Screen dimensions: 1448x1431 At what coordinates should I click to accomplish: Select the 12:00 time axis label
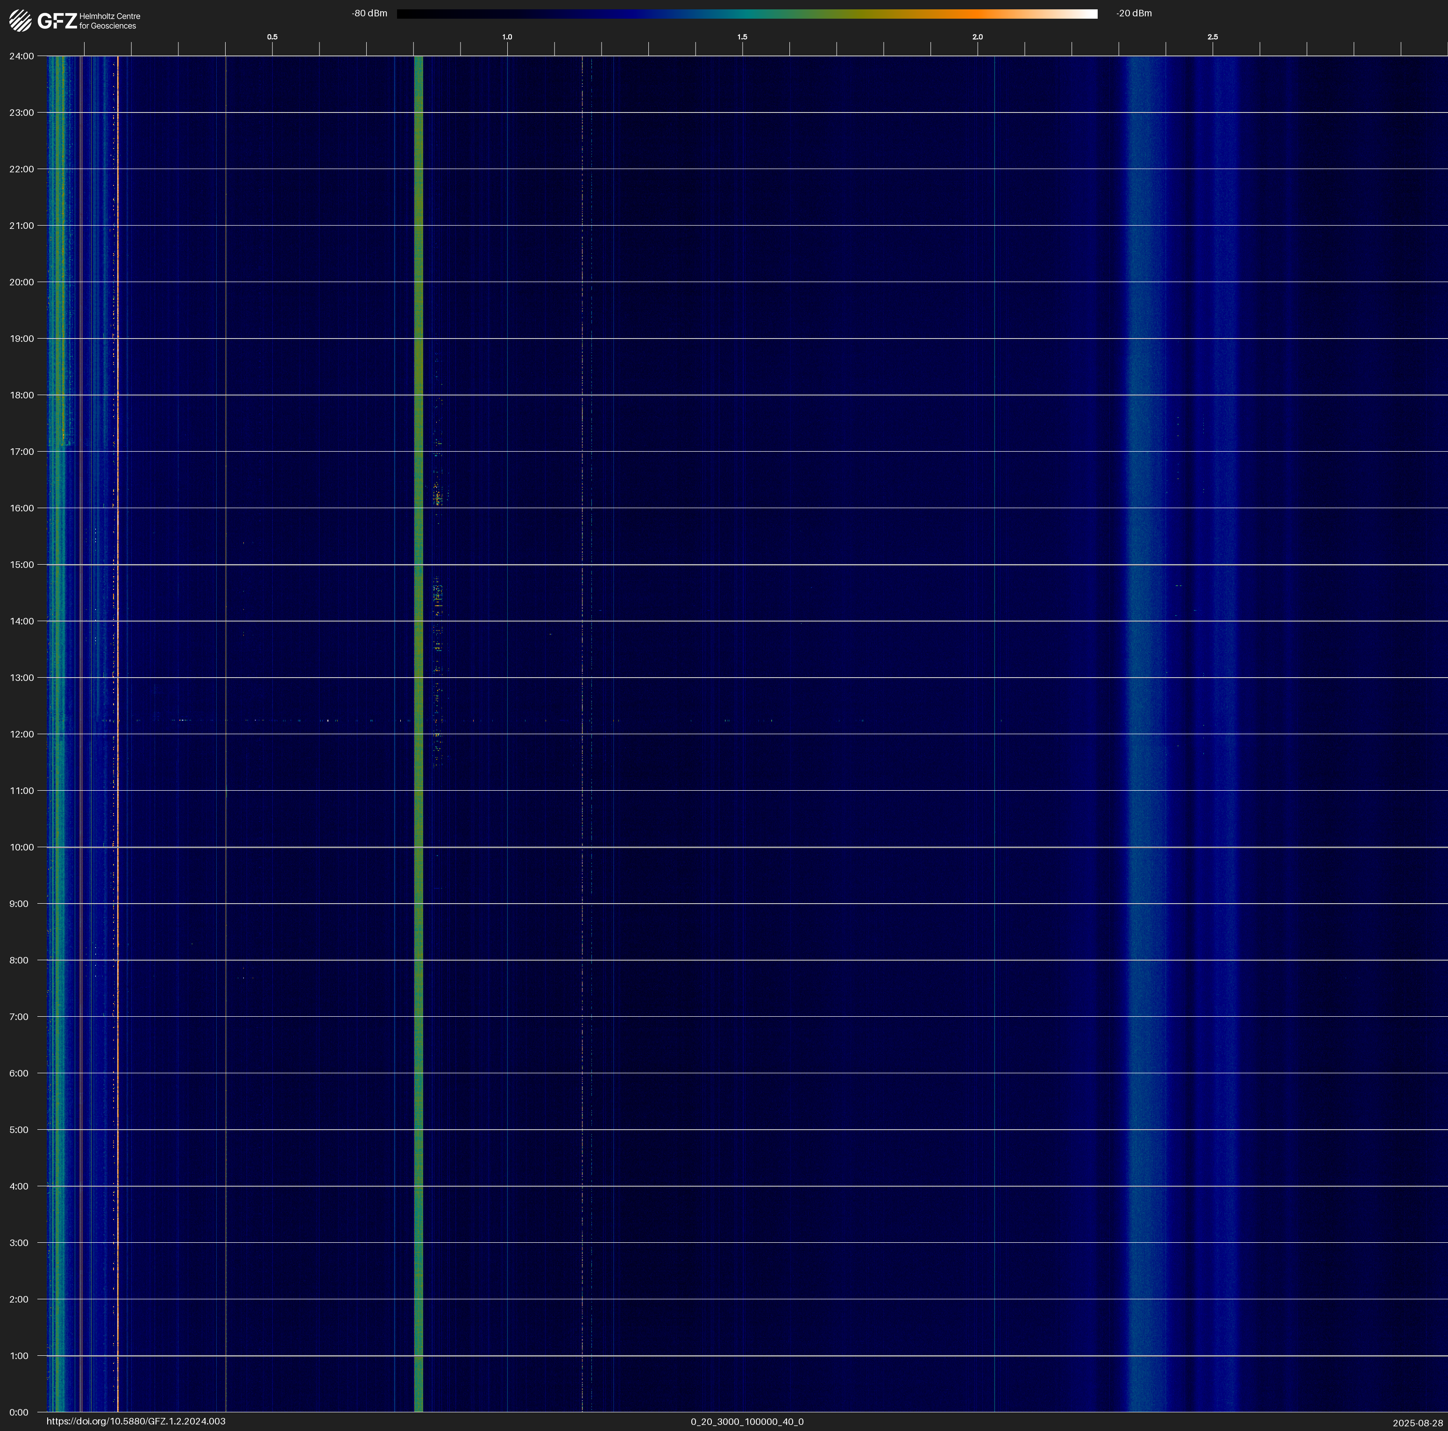coord(22,734)
